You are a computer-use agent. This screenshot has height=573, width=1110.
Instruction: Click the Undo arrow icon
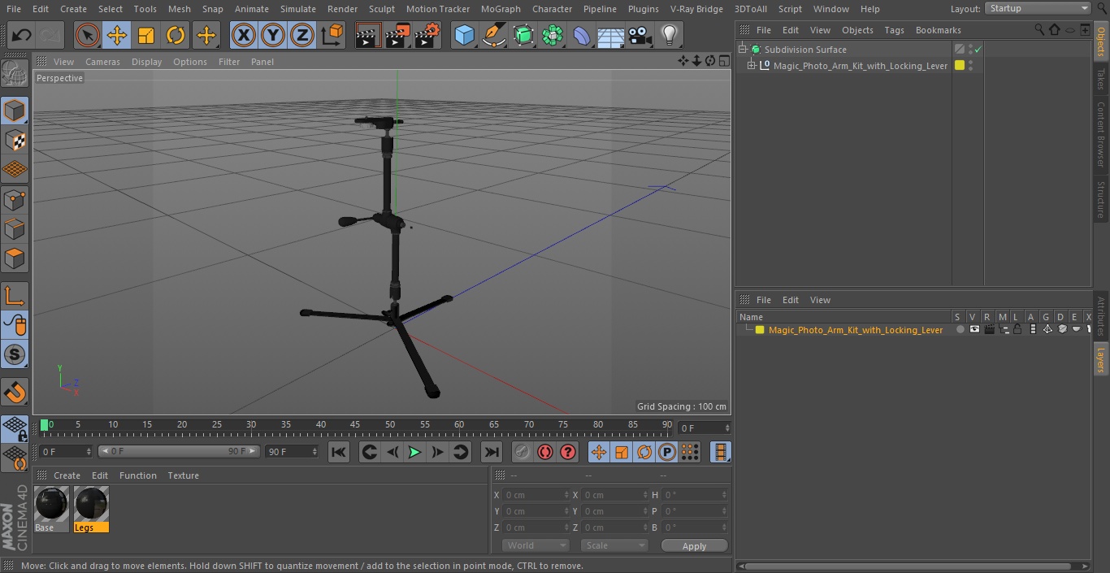tap(22, 35)
